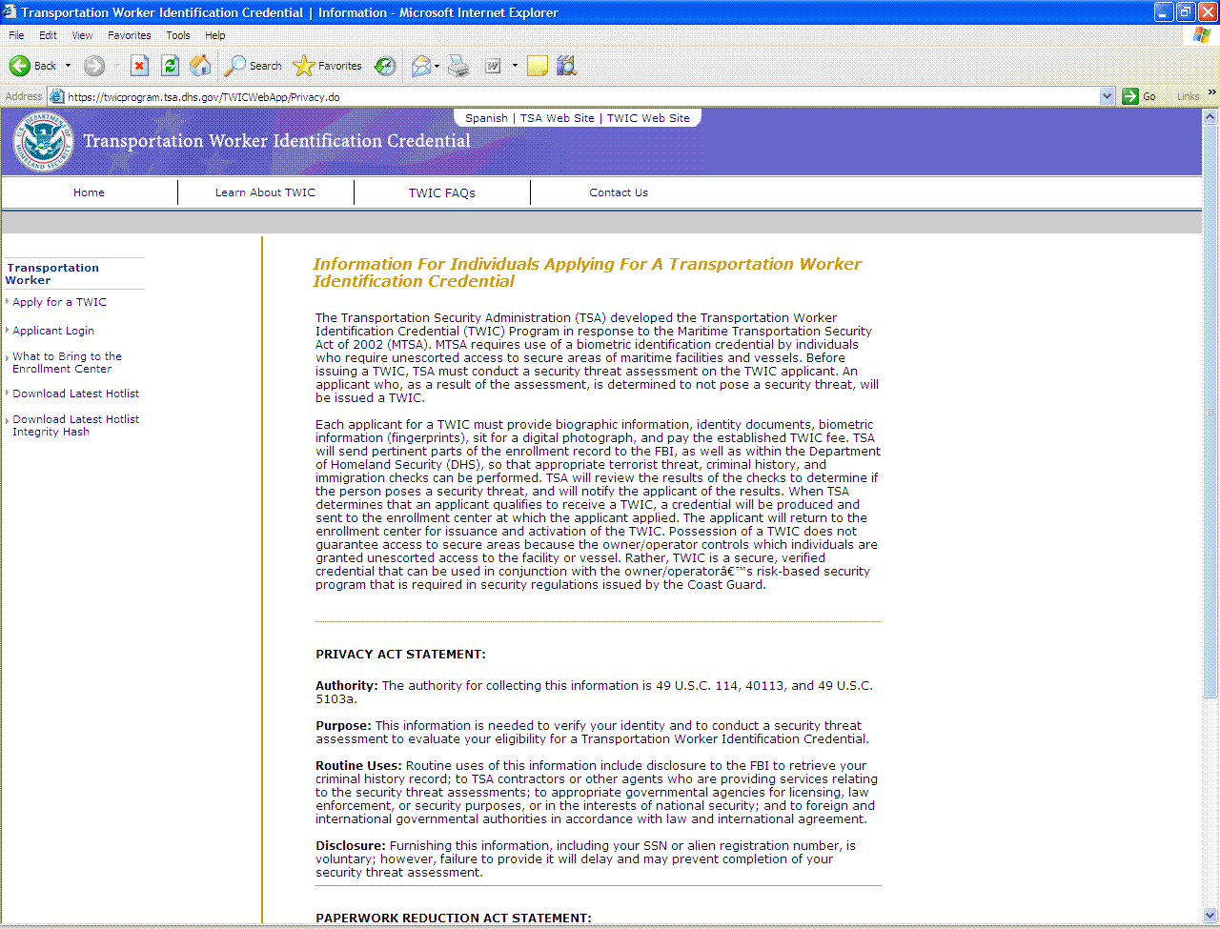This screenshot has height=929, width=1220.
Task: Open the Contact Us tab
Action: (x=619, y=192)
